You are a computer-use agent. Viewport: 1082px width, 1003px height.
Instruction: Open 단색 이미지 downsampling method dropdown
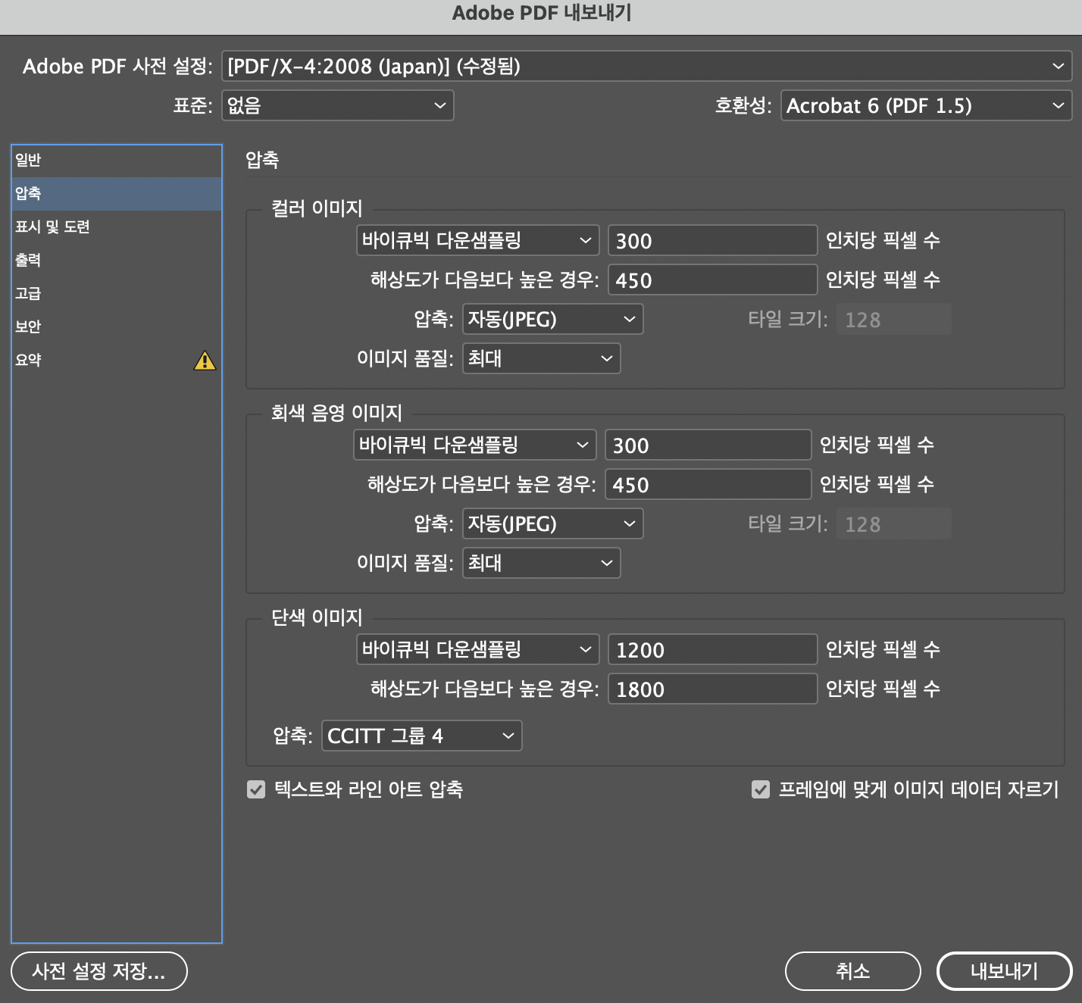point(477,649)
